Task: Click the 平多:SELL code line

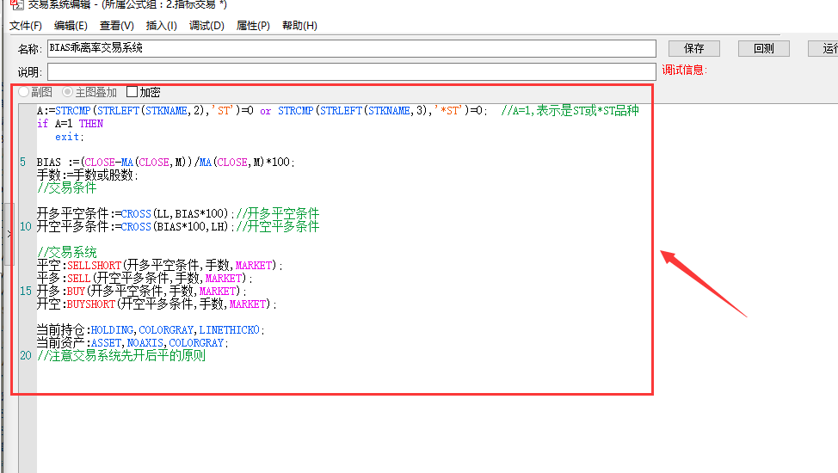Action: 145,278
